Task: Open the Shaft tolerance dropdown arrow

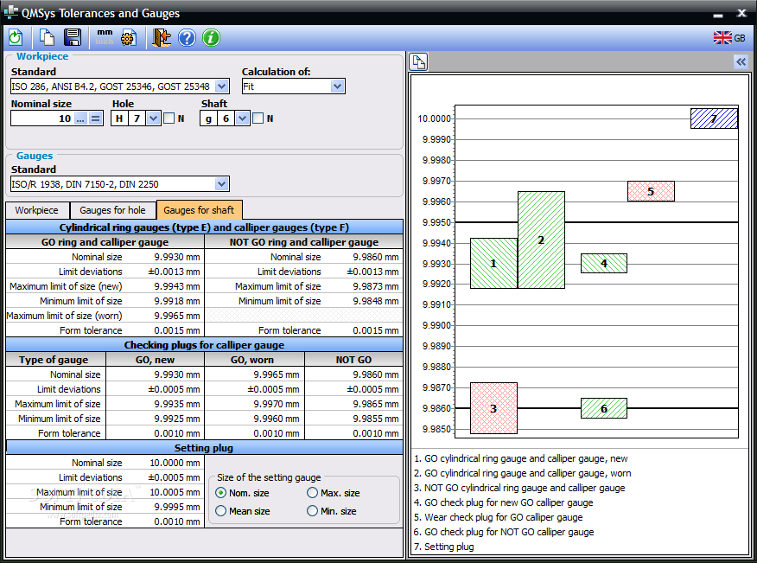Action: [242, 118]
